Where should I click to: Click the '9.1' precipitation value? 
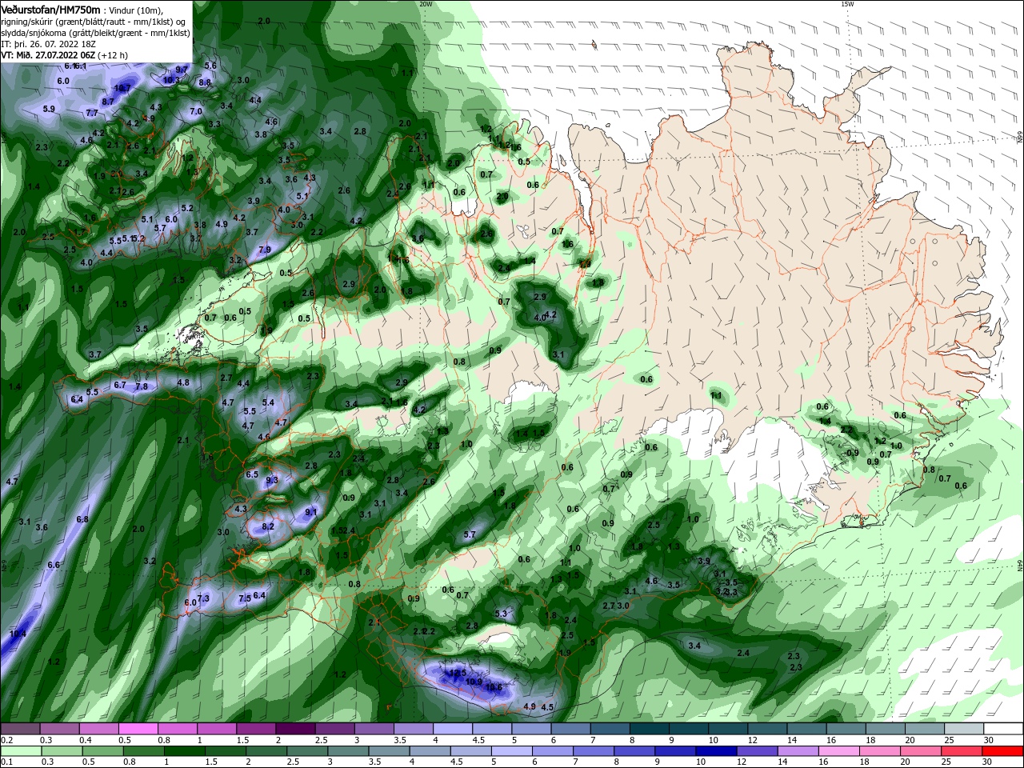tap(311, 512)
